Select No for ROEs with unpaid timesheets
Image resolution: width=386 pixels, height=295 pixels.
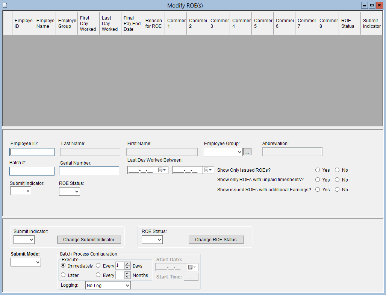point(337,180)
